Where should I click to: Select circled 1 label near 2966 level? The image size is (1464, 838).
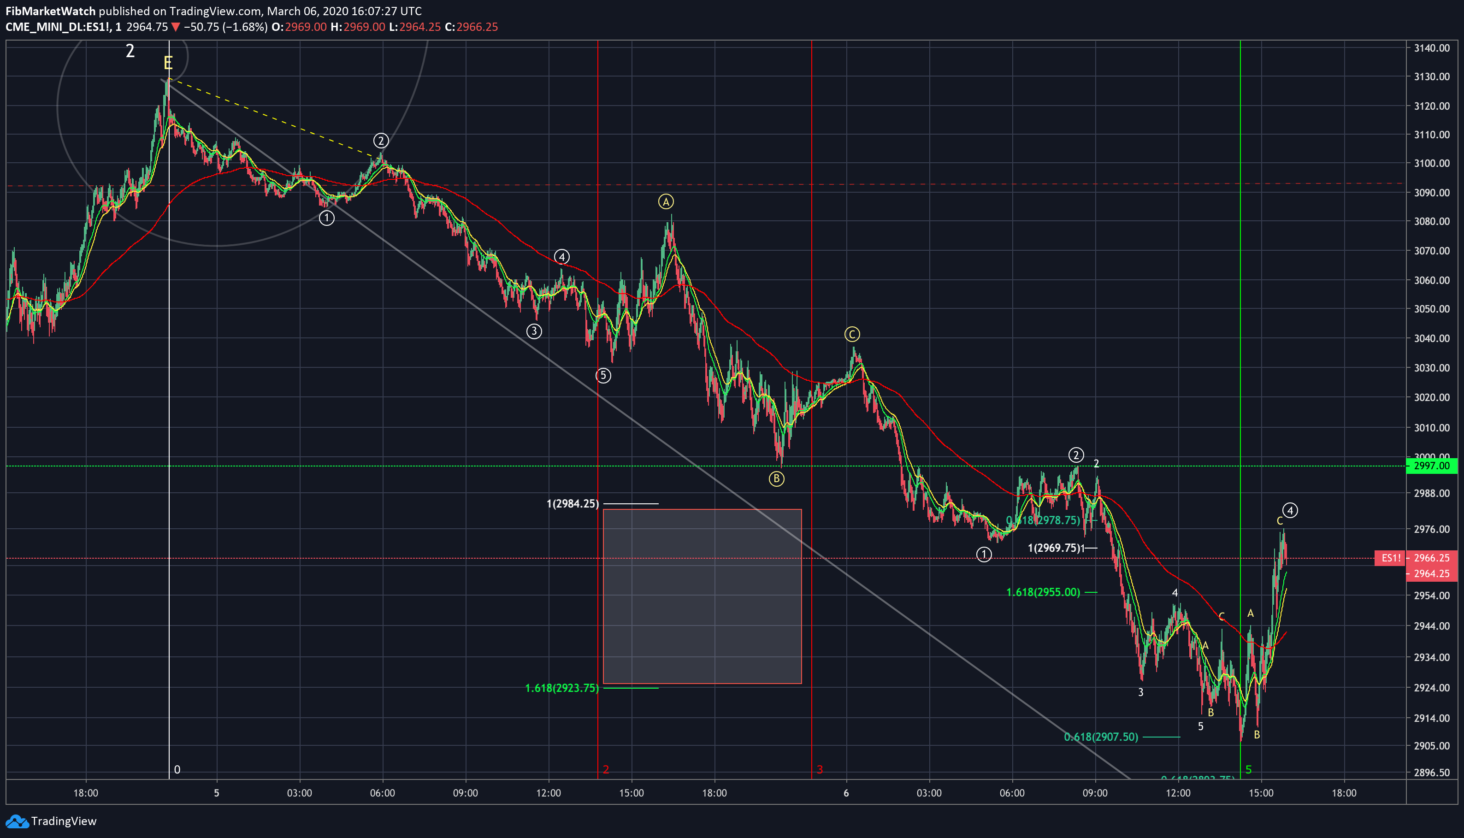tap(984, 554)
